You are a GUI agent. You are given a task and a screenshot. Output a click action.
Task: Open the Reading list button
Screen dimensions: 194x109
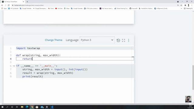click(188, 8)
